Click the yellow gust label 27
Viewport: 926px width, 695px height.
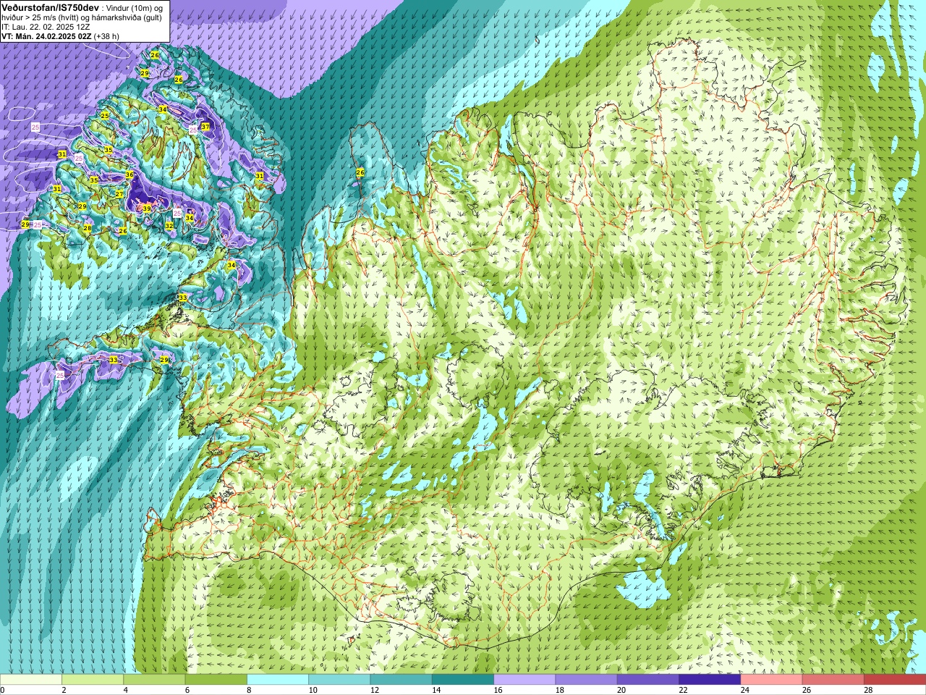(120, 194)
